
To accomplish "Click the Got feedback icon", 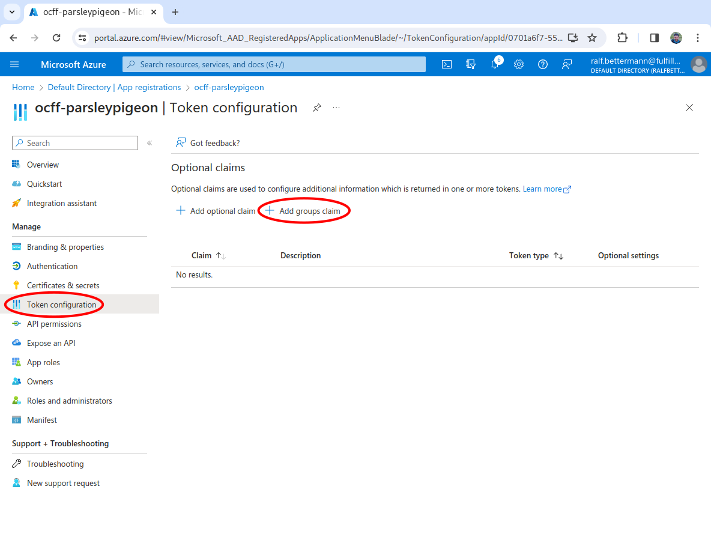I will [181, 143].
